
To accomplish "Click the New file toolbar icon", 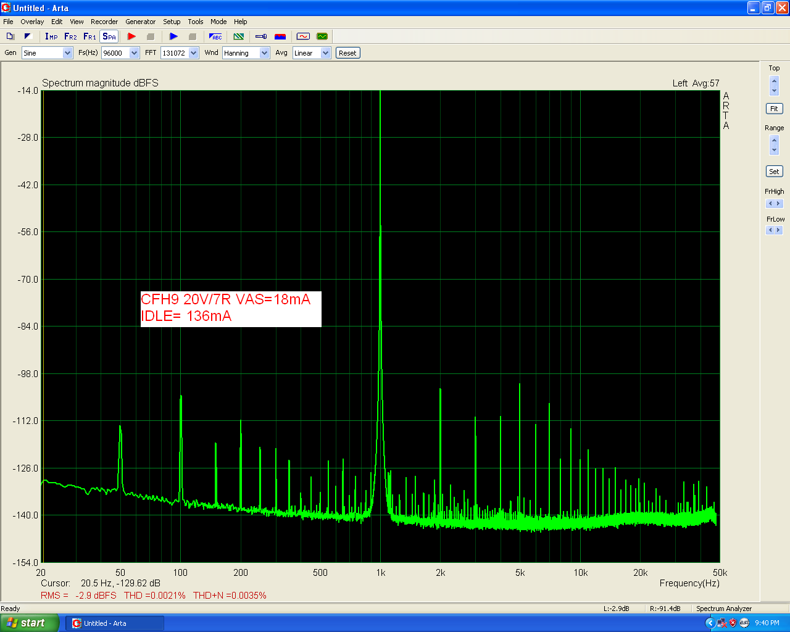I will pos(10,36).
